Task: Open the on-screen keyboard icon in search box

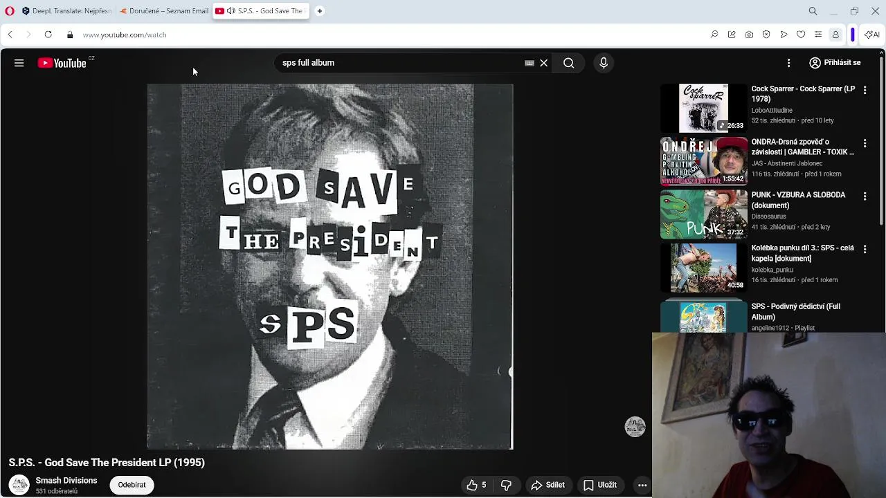Action: [530, 63]
